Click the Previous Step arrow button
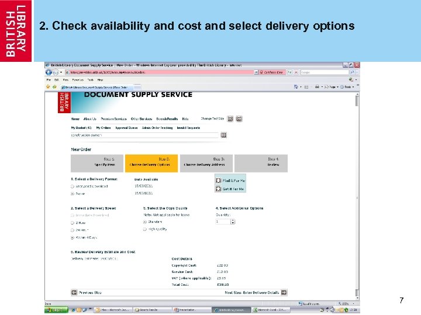Image resolution: width=421 pixels, height=315 pixels. pyautogui.click(x=74, y=292)
